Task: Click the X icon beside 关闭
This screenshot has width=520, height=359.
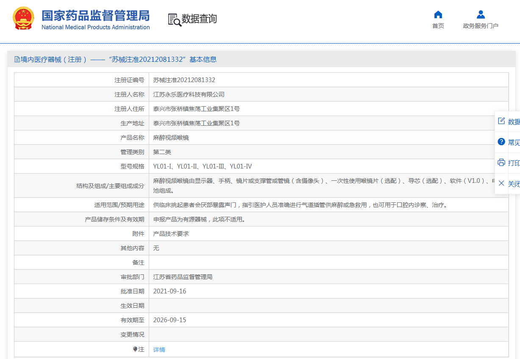Action: click(501, 183)
